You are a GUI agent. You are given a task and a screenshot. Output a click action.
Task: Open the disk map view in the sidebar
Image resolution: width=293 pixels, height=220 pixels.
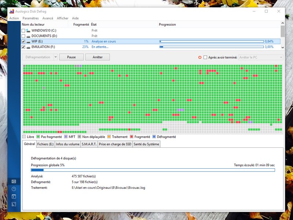[14, 181]
